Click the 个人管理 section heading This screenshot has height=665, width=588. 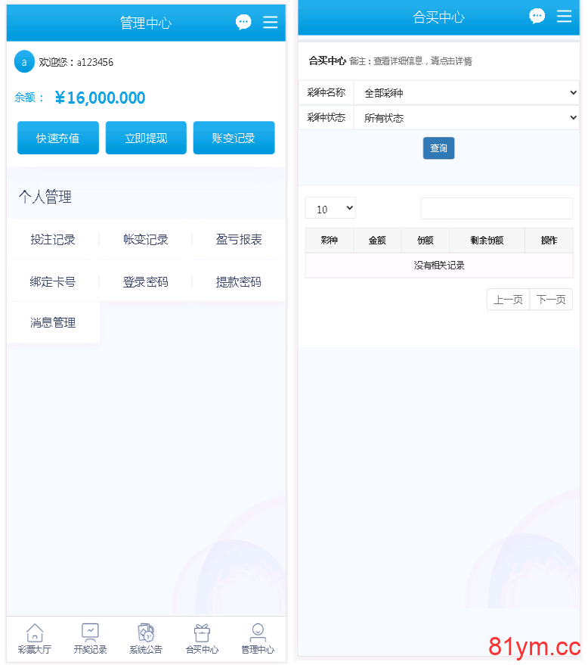pyautogui.click(x=45, y=197)
